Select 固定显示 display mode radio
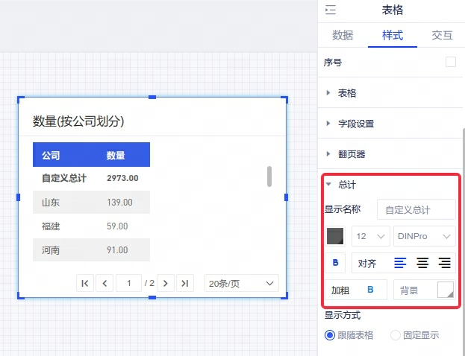The image size is (465, 356). point(396,335)
